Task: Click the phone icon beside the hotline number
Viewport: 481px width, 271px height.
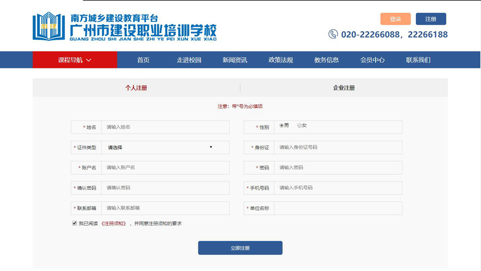Action: coord(333,34)
